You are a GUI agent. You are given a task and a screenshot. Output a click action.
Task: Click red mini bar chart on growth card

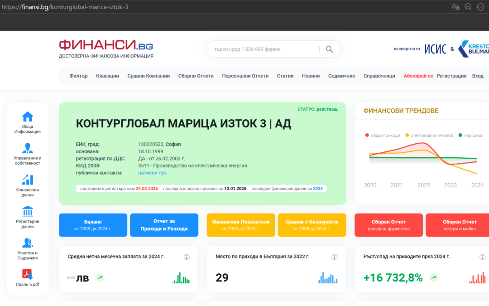coord(478,277)
